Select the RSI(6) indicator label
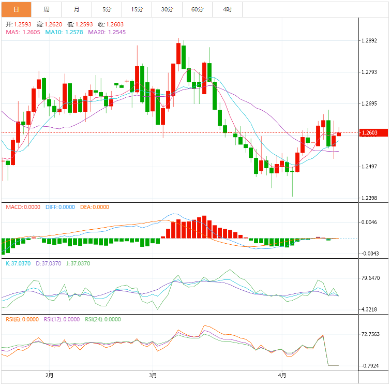 pos(23,319)
